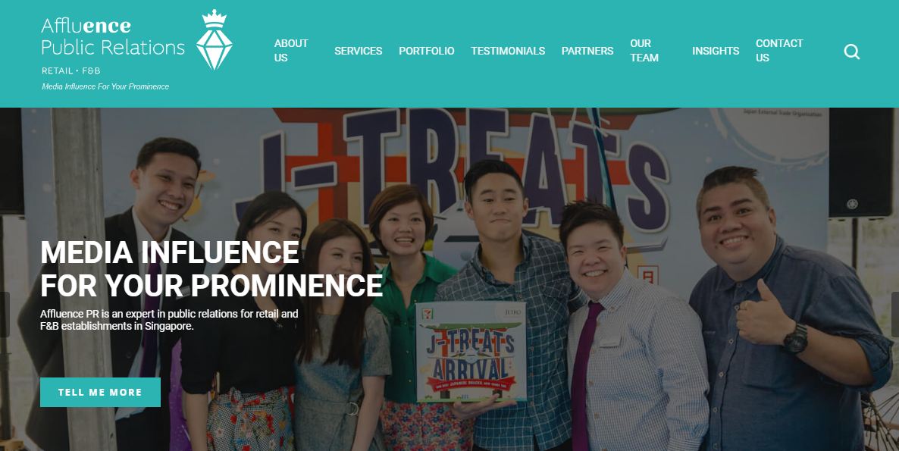
Task: Click the J-Treats Arrival box in photo
Action: (x=471, y=351)
